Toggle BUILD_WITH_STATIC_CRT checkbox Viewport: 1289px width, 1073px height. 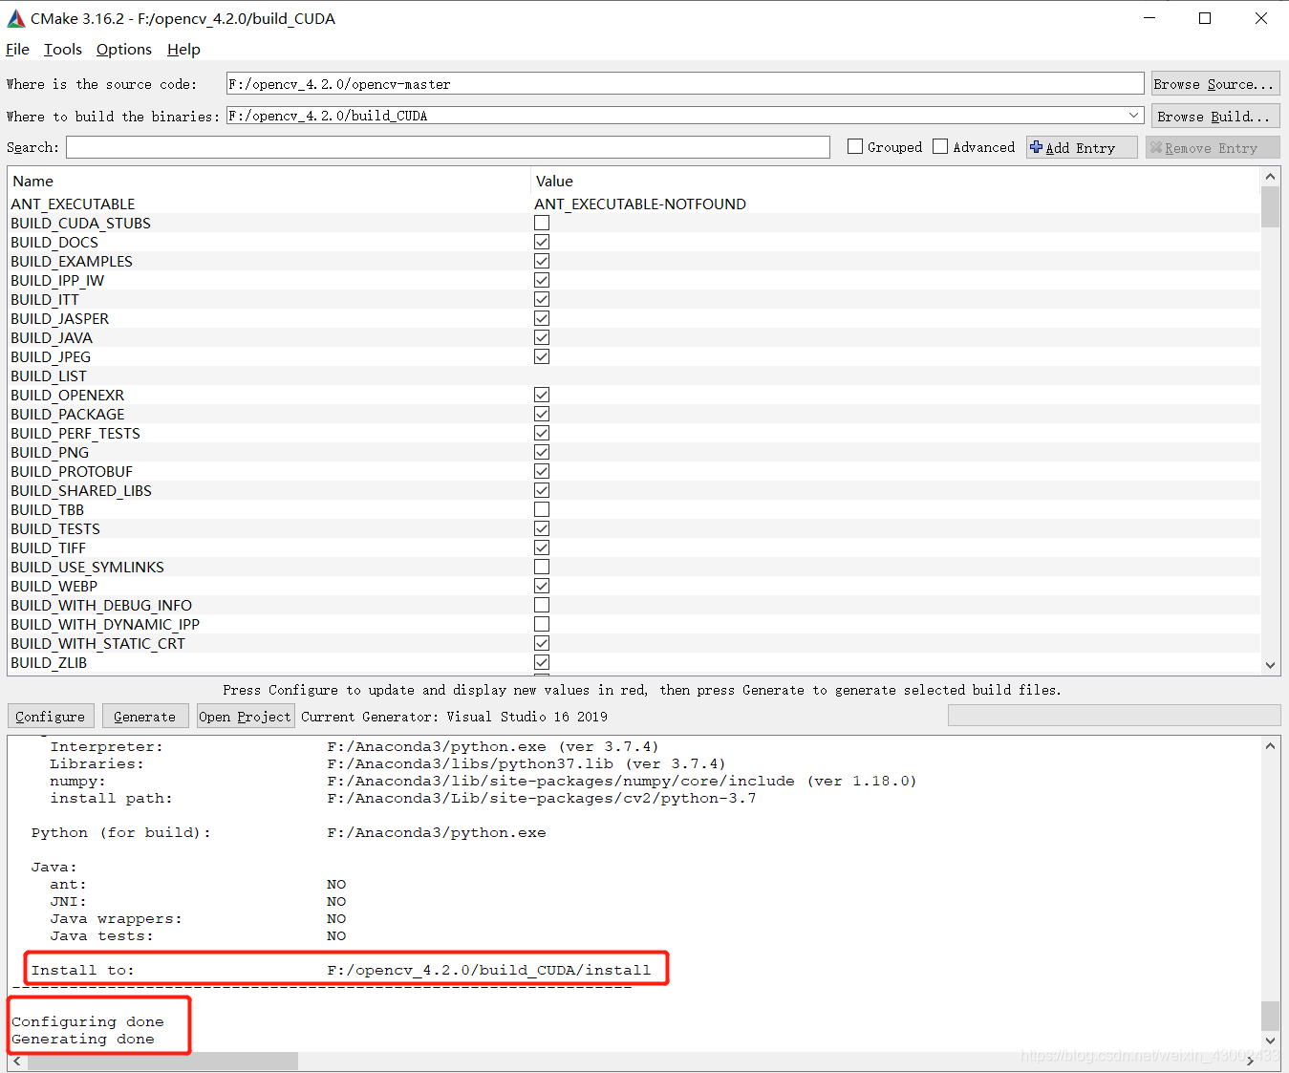[x=542, y=643]
